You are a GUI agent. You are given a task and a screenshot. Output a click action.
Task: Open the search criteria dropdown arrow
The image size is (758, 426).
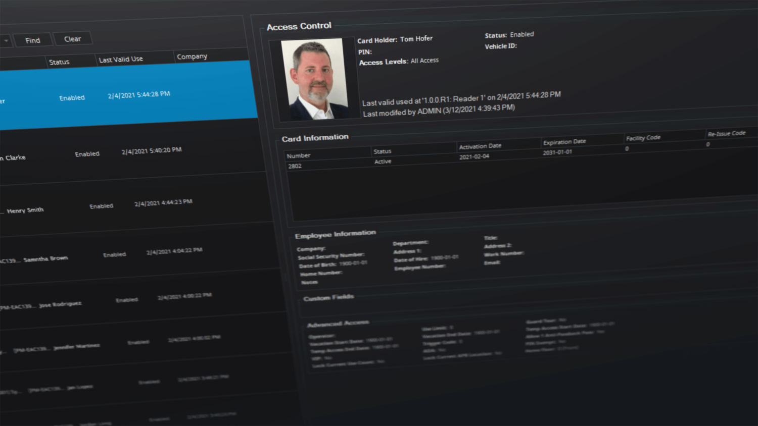[x=5, y=40]
